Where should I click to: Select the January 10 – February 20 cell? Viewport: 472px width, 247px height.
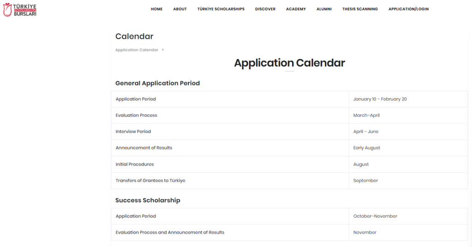[380, 99]
